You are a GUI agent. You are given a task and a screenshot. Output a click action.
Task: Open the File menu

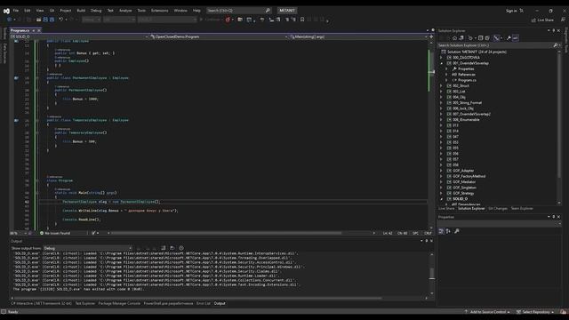[16, 11]
